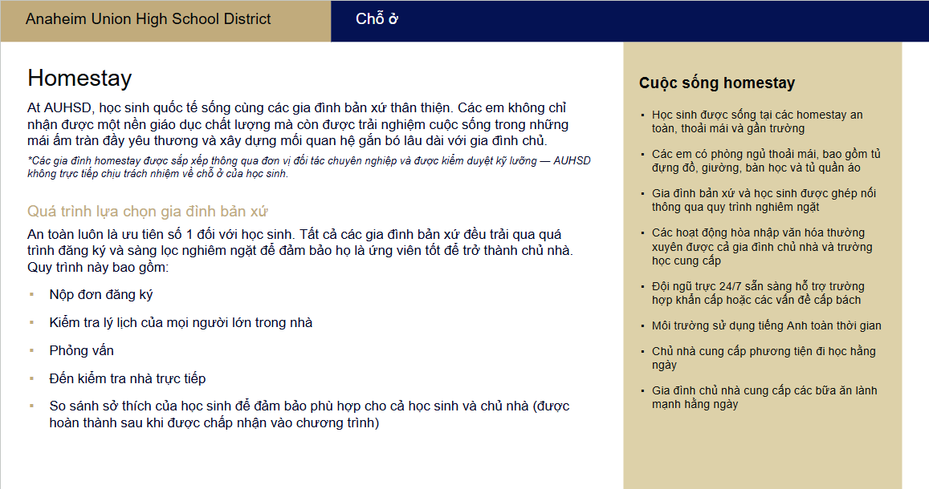Click the Phỏng vấn bullet item
This screenshot has height=489, width=929.
coord(82,350)
